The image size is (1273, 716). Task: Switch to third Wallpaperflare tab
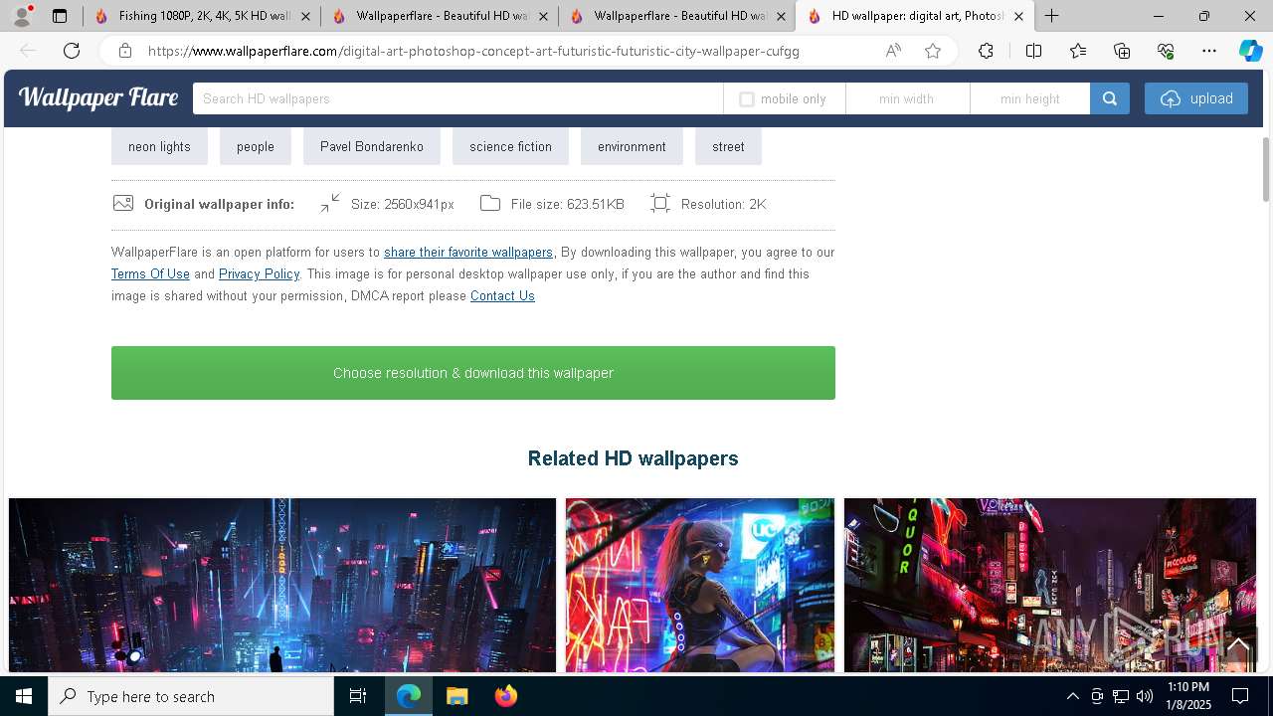[678, 16]
